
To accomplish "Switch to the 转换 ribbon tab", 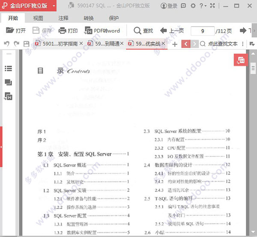I will click(89, 18).
